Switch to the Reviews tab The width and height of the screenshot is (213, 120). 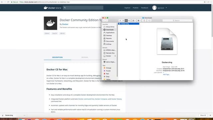tap(85, 57)
